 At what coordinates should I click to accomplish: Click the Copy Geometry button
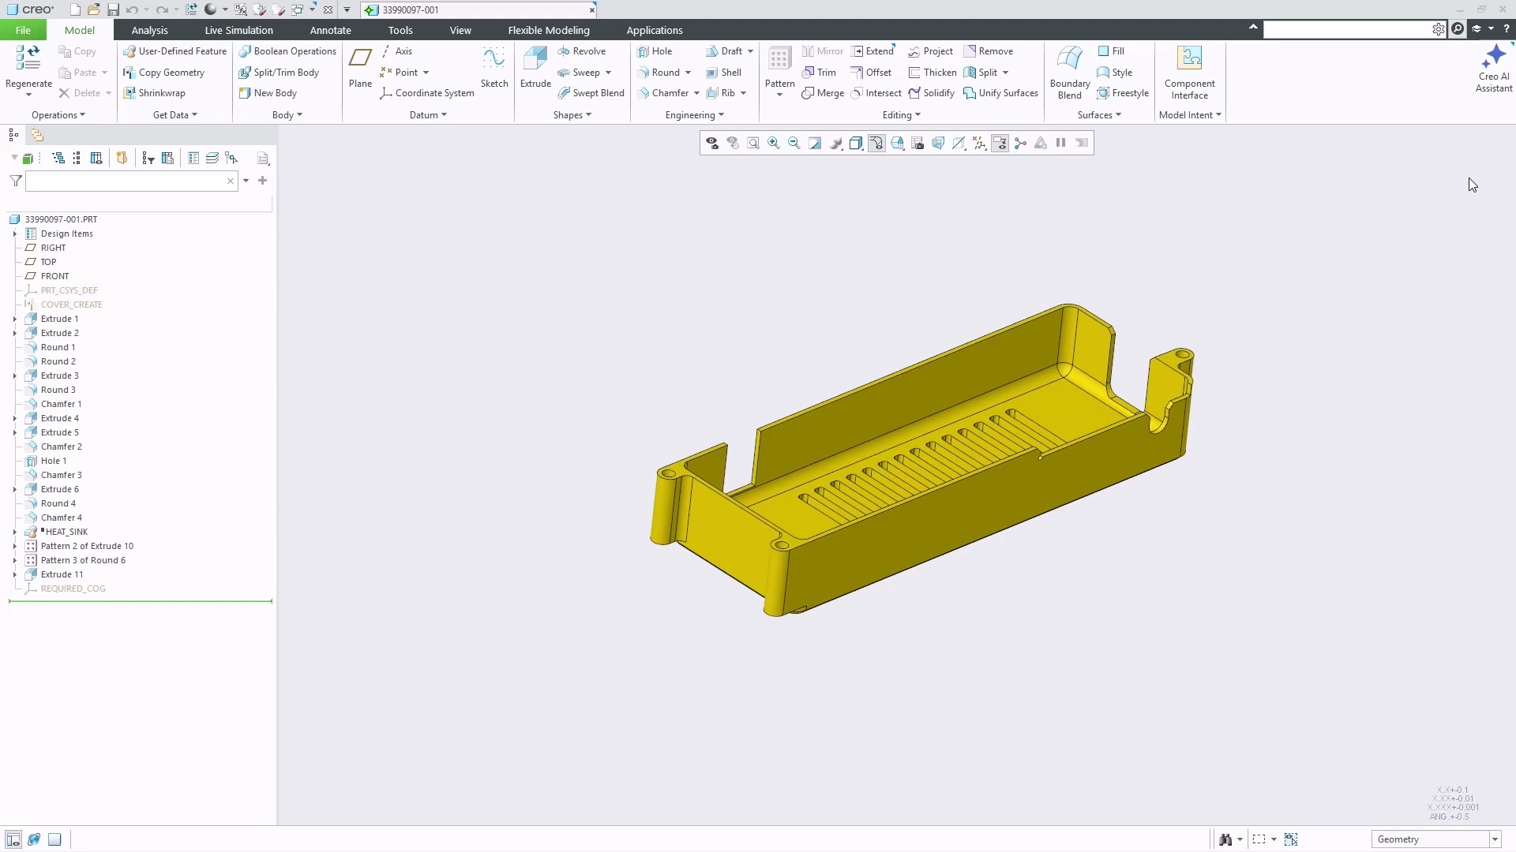coord(163,73)
